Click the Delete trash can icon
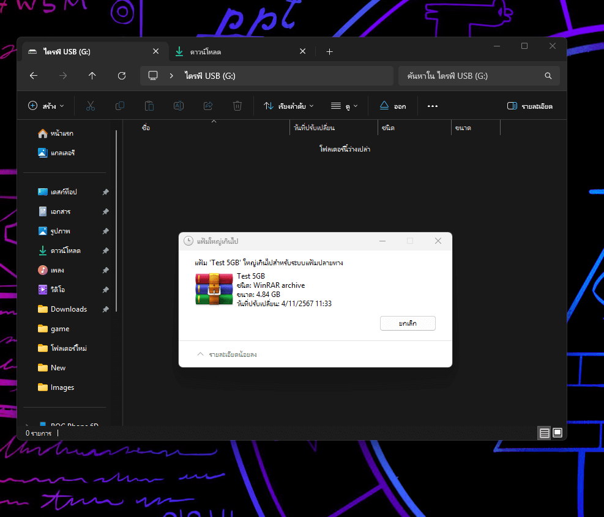Screen dimensions: 604x517 click(237, 106)
